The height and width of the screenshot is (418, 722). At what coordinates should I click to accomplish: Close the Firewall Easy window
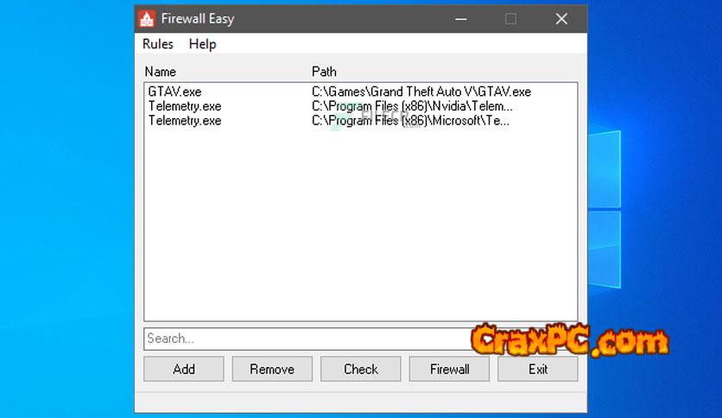coord(561,19)
